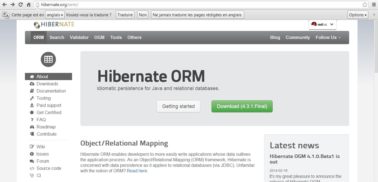Open the language dropdown set to anglais
Viewport: 378px width, 182px height.
[55, 15]
